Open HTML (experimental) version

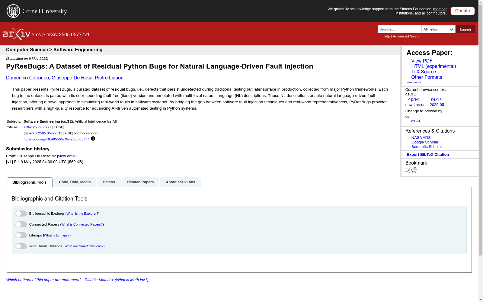(433, 66)
